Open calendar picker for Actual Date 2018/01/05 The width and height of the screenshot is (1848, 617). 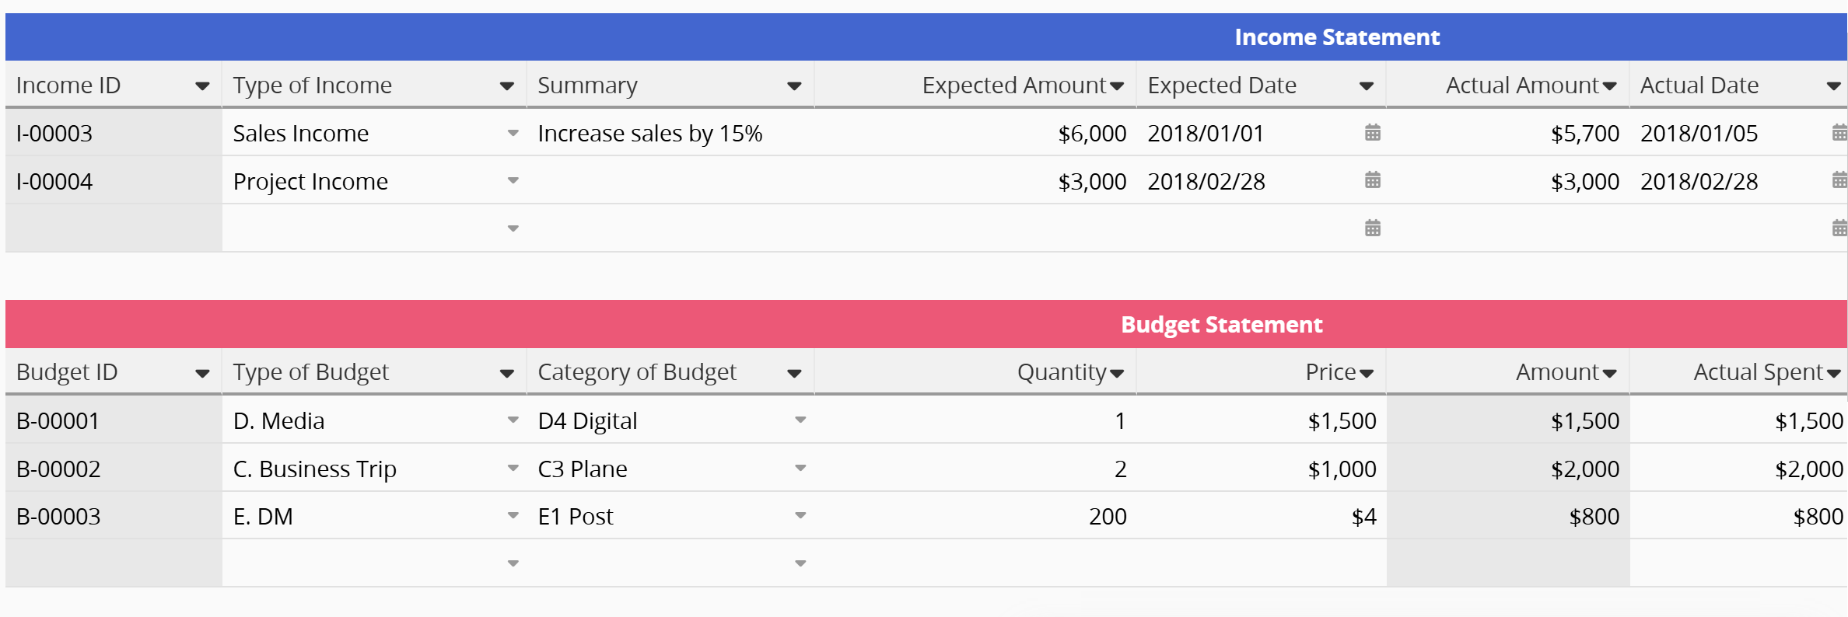1839,133
